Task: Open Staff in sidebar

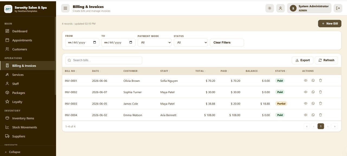Action: 27,84
